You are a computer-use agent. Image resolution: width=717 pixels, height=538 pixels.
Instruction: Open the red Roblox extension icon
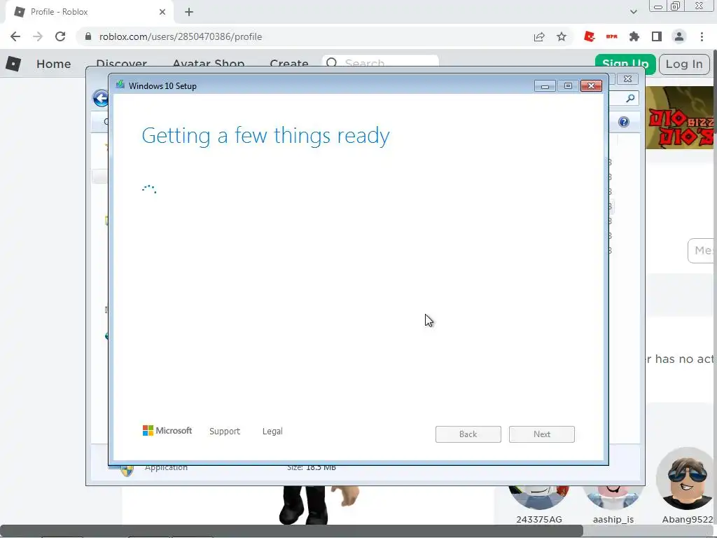pos(590,36)
